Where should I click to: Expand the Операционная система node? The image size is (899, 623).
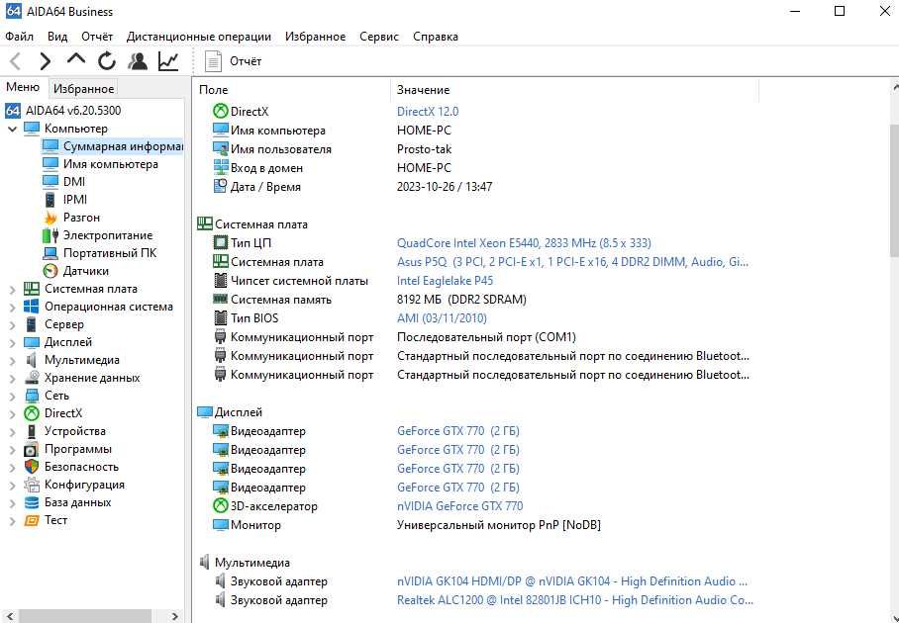pyautogui.click(x=12, y=307)
